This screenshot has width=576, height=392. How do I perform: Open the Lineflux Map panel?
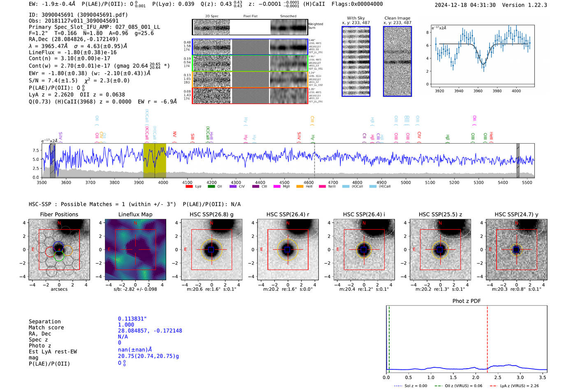click(x=135, y=250)
